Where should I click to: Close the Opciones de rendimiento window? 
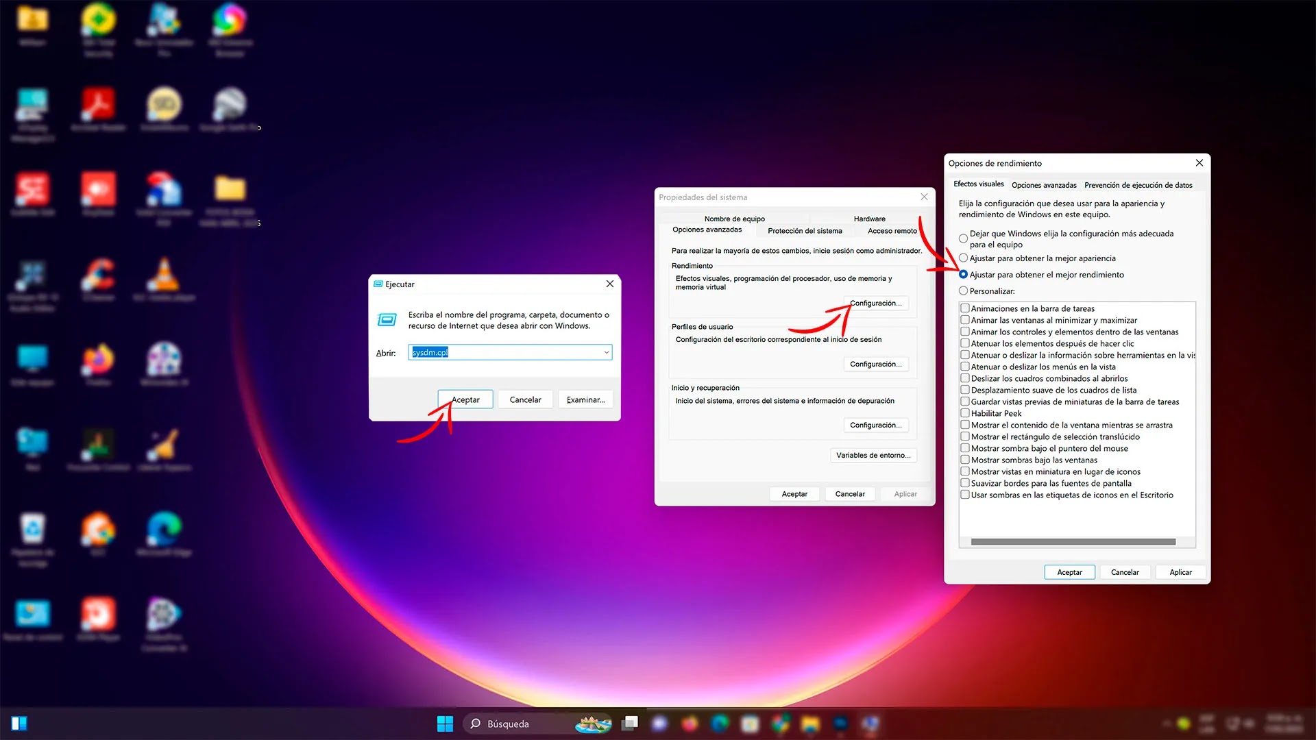pos(1199,163)
